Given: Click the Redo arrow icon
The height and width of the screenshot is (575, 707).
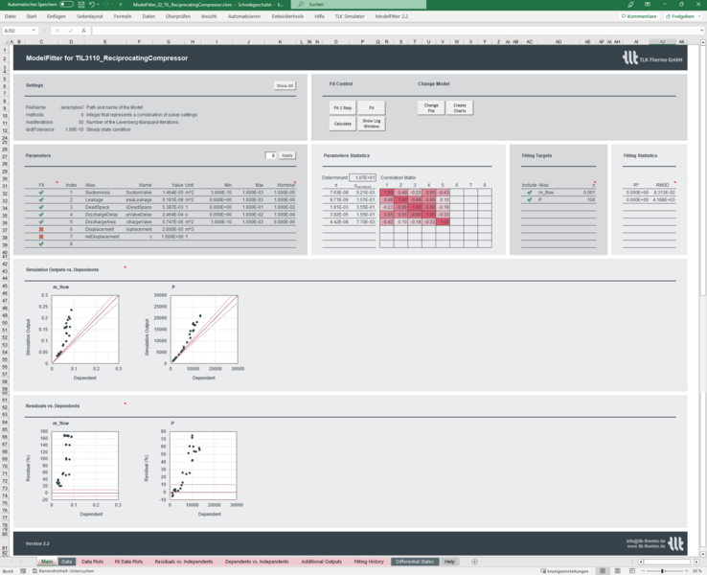Looking at the screenshot, I should pos(107,4).
